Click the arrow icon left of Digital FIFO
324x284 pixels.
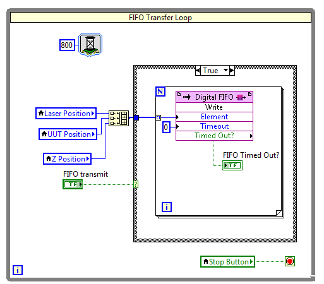[x=187, y=97]
